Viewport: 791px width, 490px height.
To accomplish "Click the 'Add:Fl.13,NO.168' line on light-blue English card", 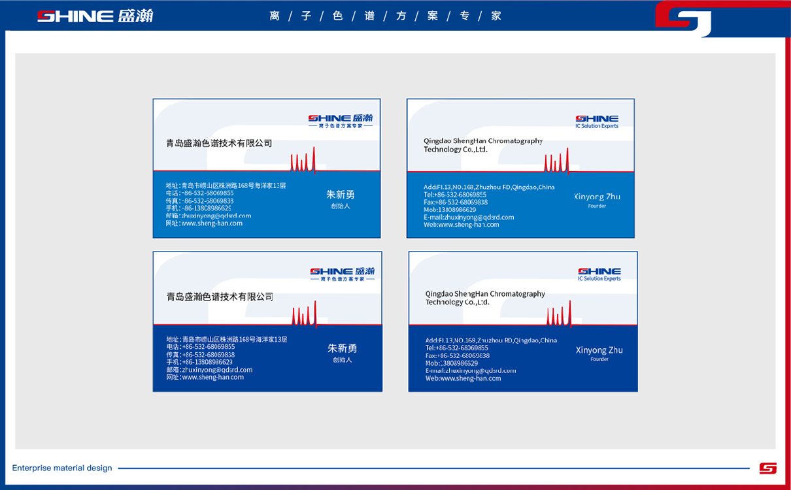I will pos(489,187).
